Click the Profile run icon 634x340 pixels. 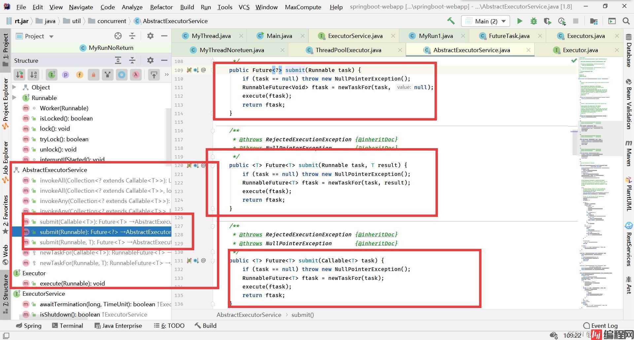tap(562, 21)
